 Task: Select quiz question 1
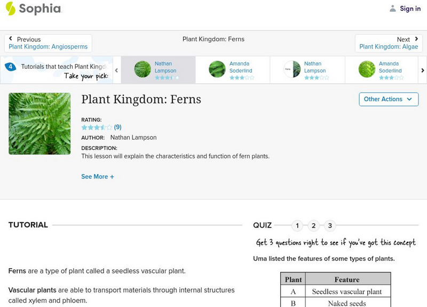coord(297,225)
